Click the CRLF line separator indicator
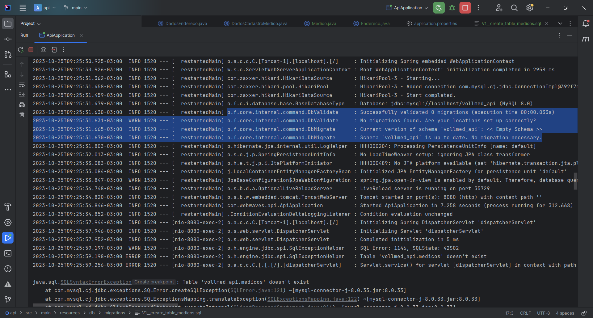Screen dimensions: 593x318 pyautogui.click(x=525, y=313)
